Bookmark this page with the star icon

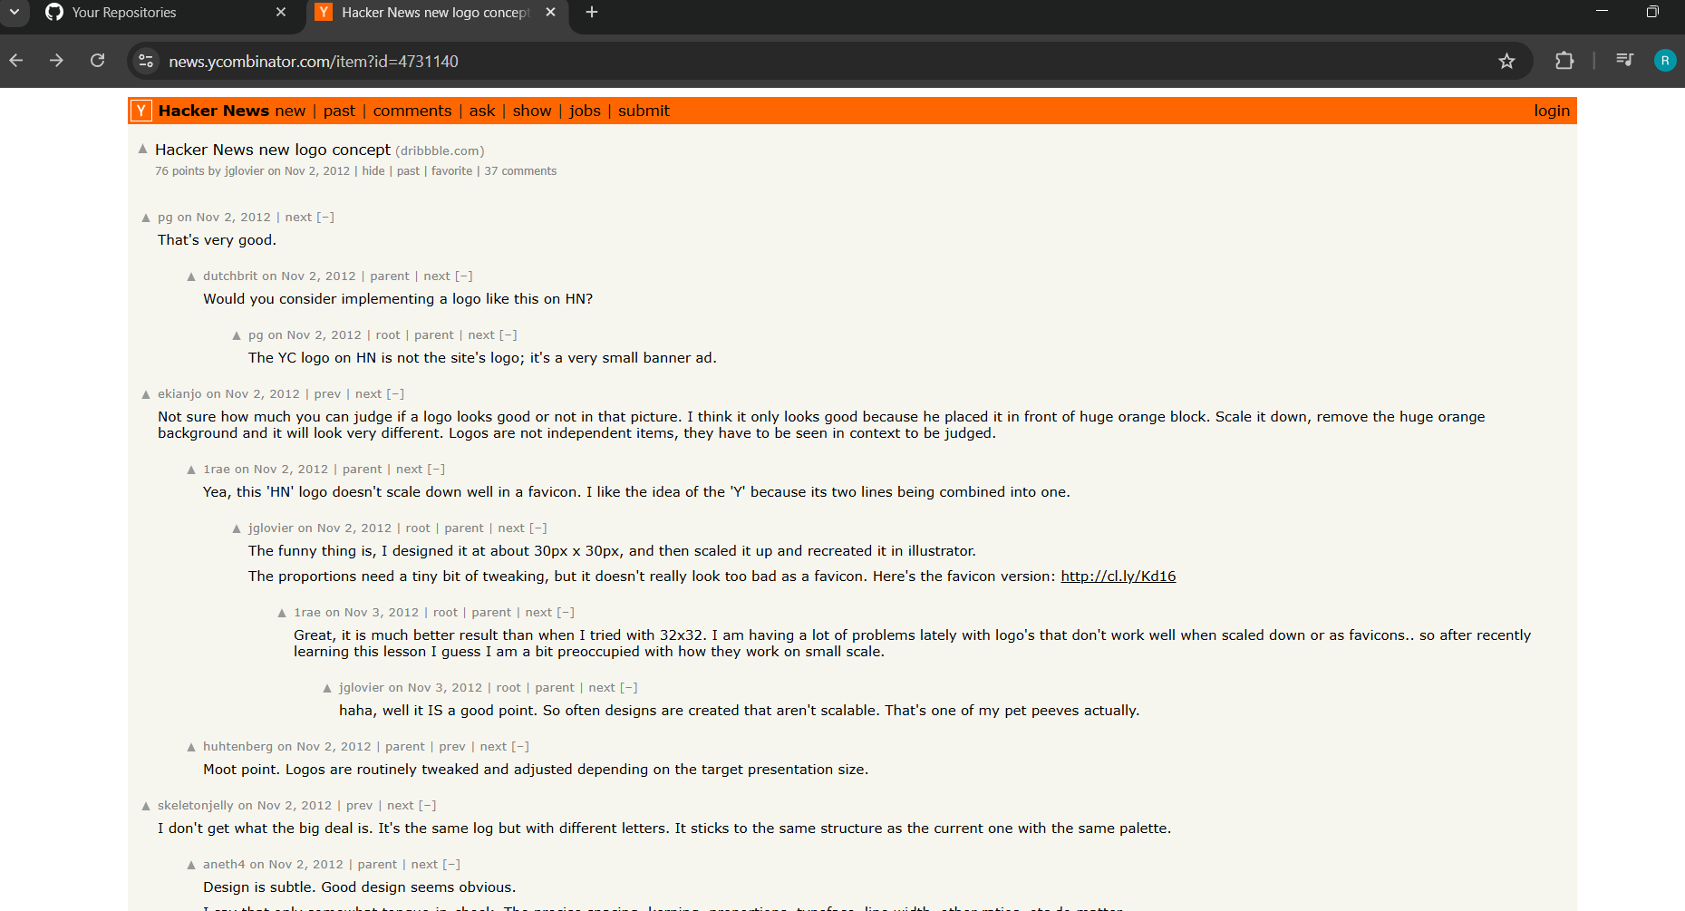[x=1506, y=62]
